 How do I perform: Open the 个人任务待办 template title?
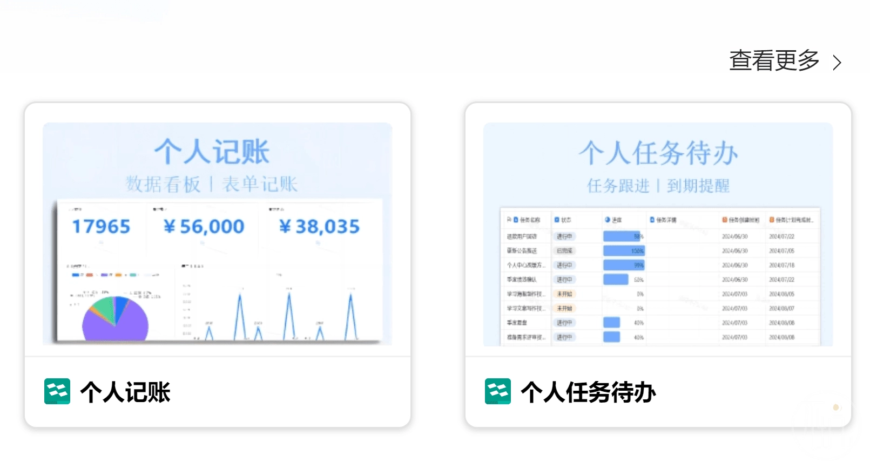[588, 392]
